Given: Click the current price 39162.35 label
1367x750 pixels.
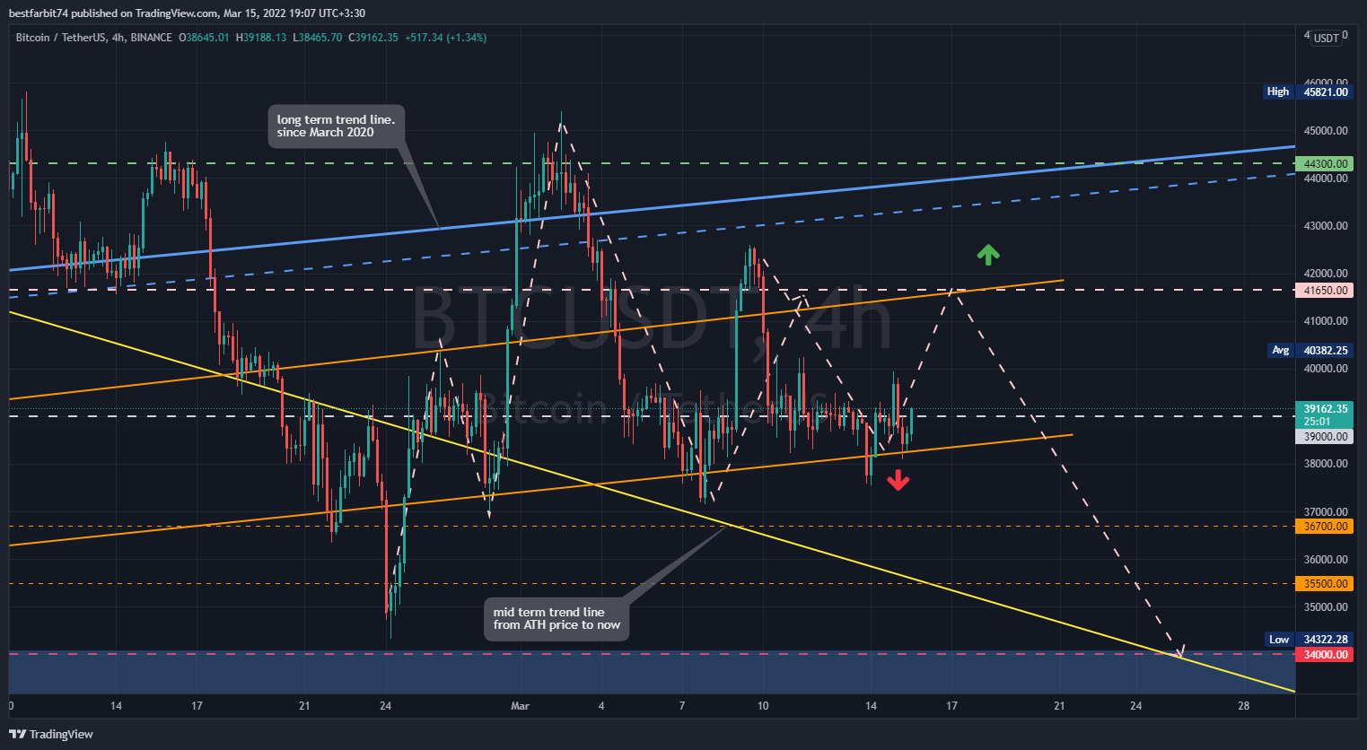Looking at the screenshot, I should point(1325,408).
